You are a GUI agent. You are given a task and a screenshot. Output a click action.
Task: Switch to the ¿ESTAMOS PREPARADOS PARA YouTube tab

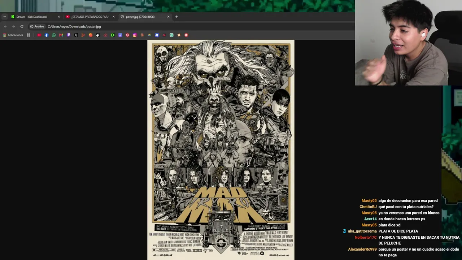90,17
